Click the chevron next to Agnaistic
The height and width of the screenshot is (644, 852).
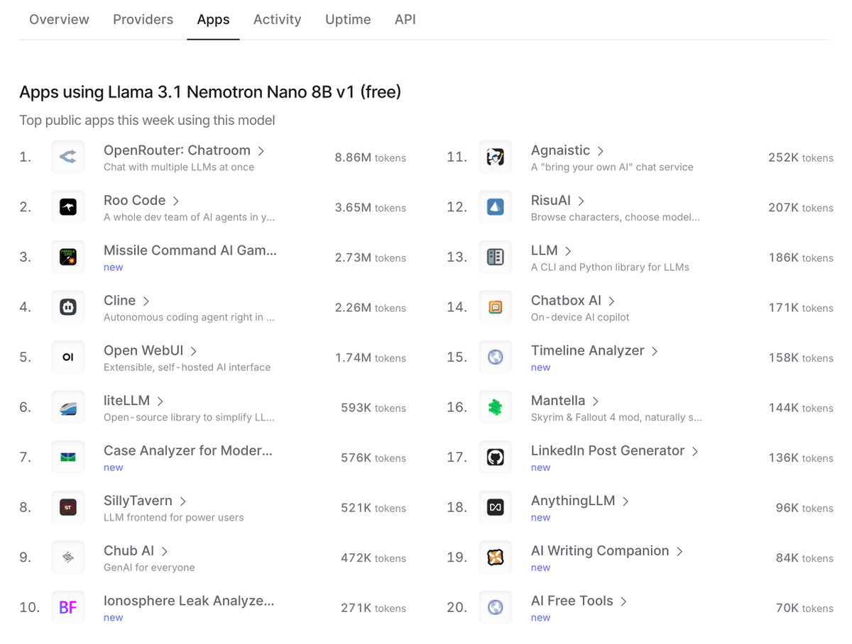pyautogui.click(x=601, y=151)
